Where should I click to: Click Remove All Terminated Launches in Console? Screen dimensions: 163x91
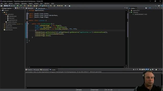pos(138,70)
